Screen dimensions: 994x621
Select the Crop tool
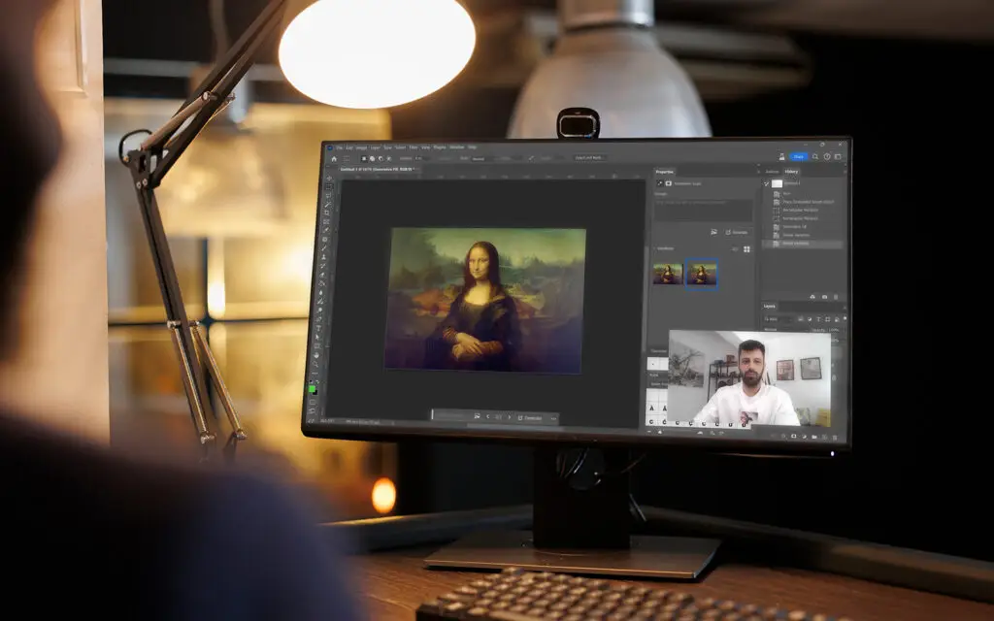327,212
